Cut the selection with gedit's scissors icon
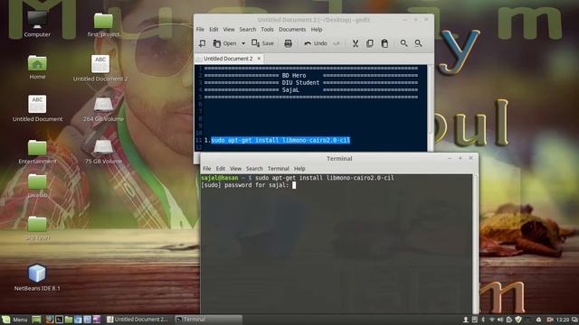579x325 pixels. point(356,43)
